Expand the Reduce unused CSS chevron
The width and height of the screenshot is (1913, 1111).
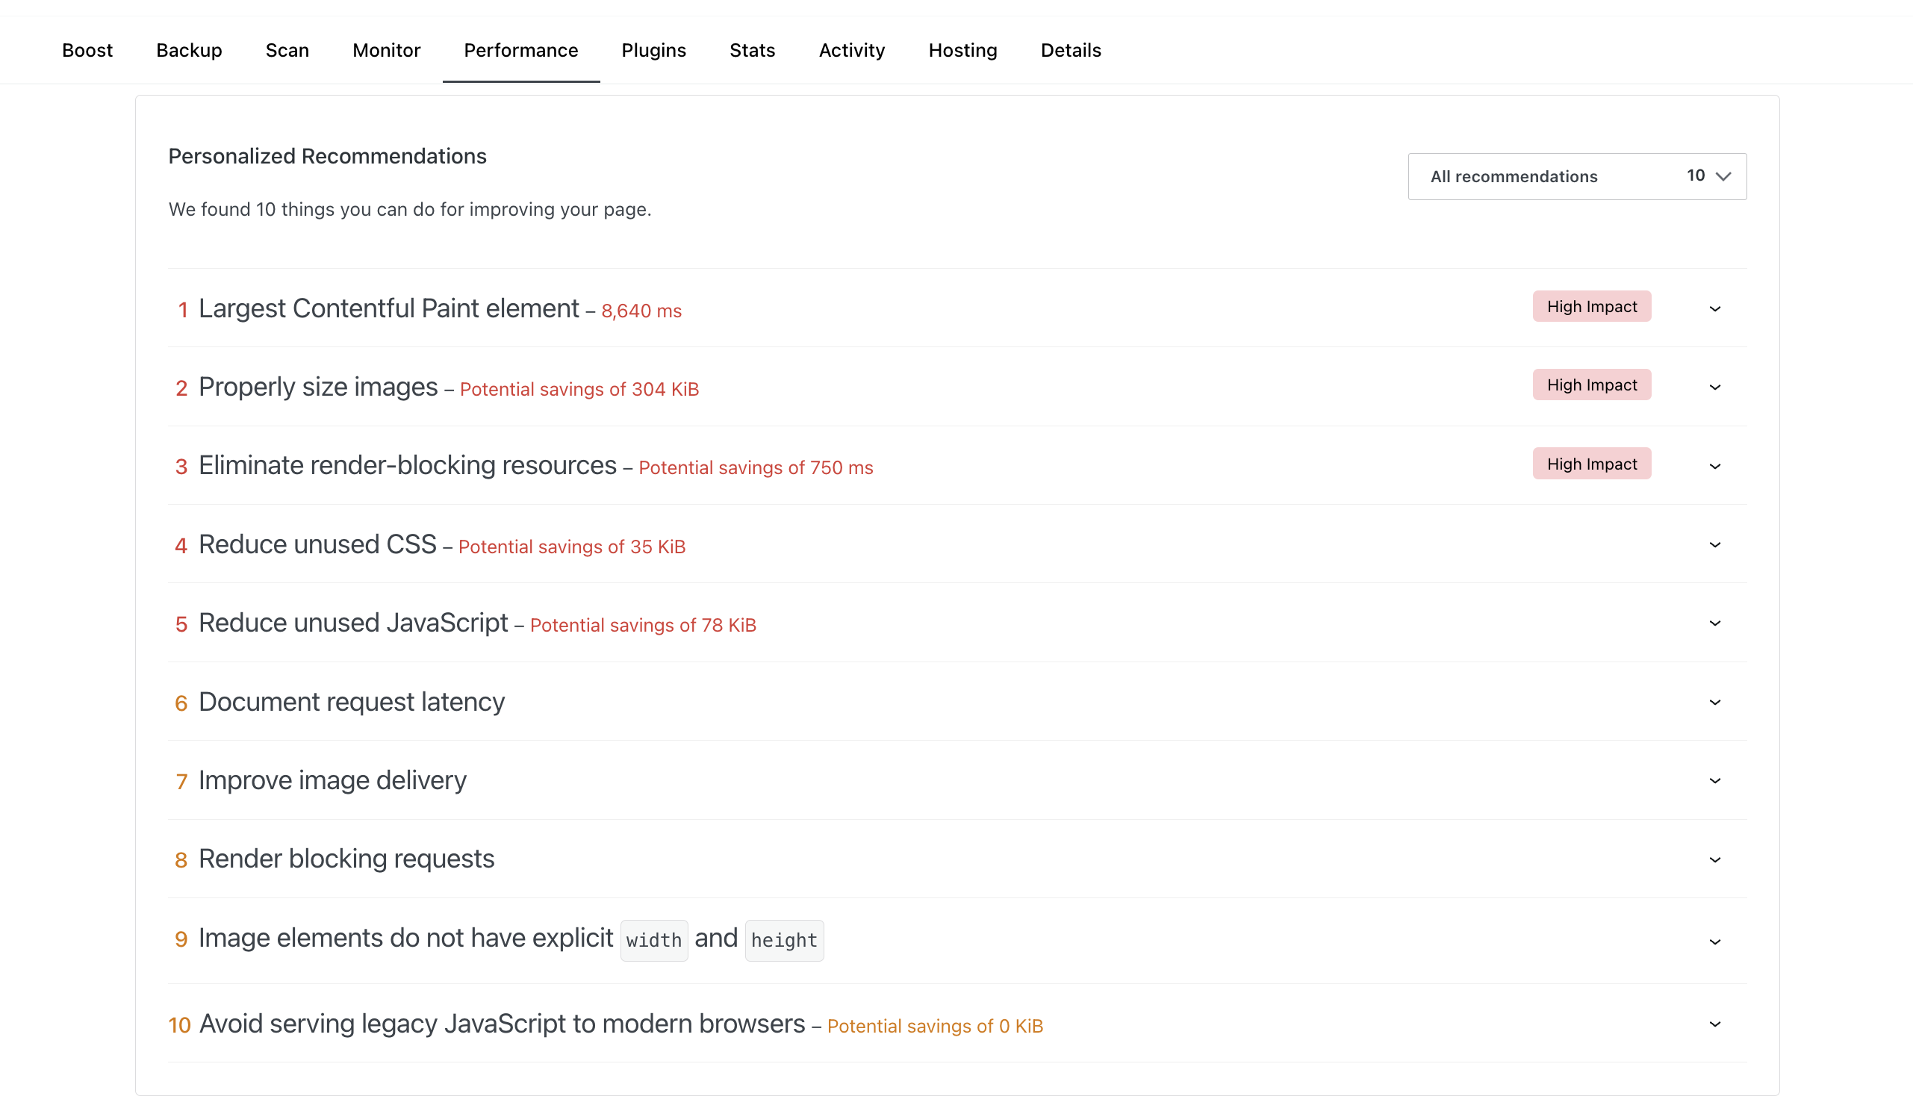tap(1714, 545)
